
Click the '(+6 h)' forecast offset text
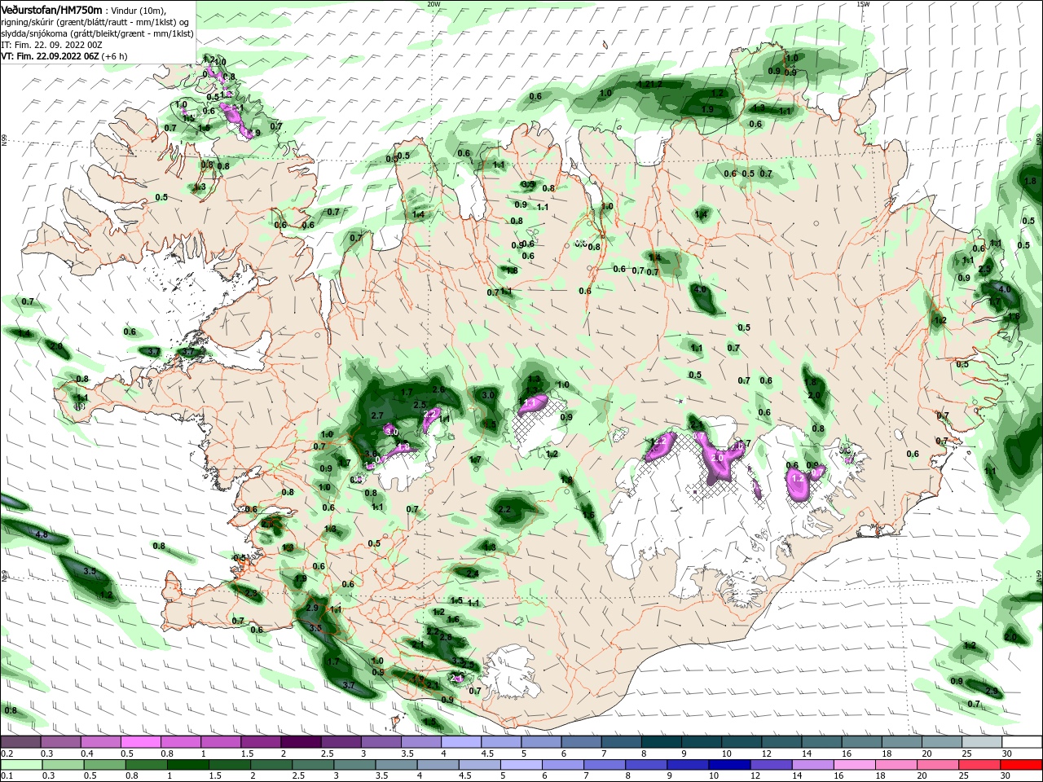[114, 57]
